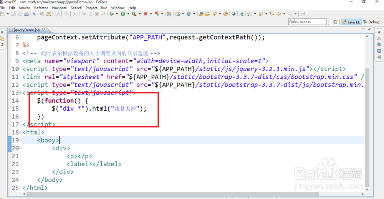This screenshot has width=384, height=199.
Task: Maximize the editor area
Action: 369,29
